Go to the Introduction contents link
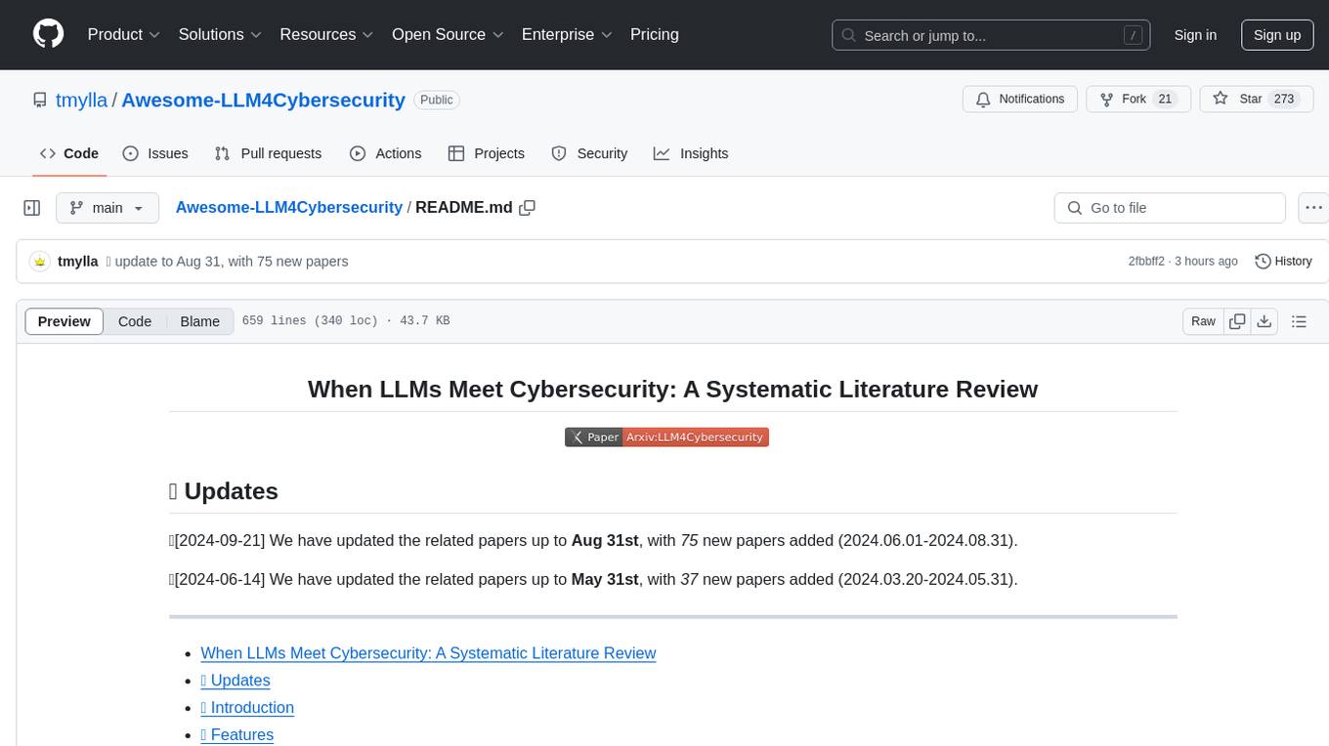This screenshot has width=1329, height=746. pos(247,708)
